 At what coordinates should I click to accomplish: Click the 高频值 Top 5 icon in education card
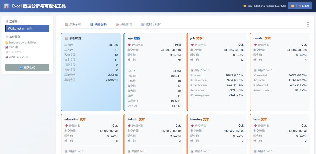66,151
